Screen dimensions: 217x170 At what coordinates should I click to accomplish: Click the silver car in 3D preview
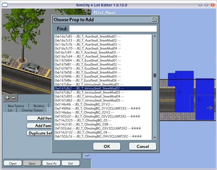click(x=31, y=67)
